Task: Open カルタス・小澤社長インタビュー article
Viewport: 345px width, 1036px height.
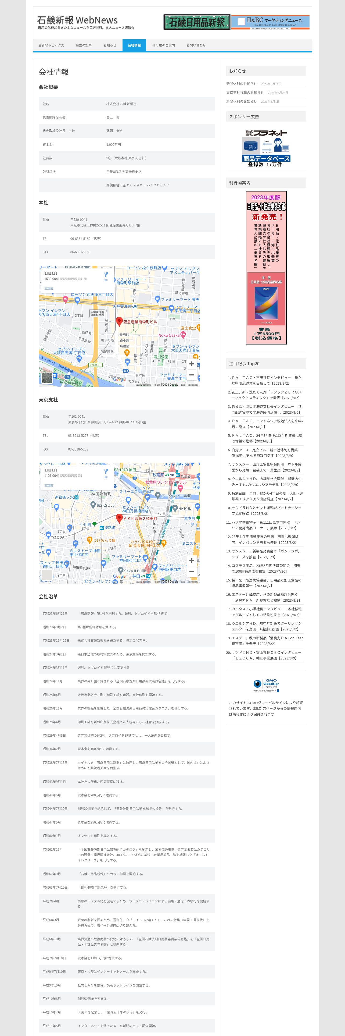Action: pyautogui.click(x=266, y=612)
